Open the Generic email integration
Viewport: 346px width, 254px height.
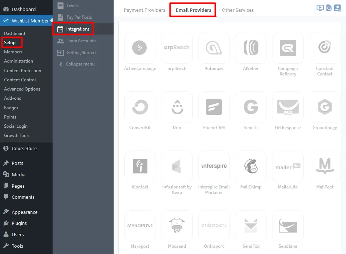251,107
